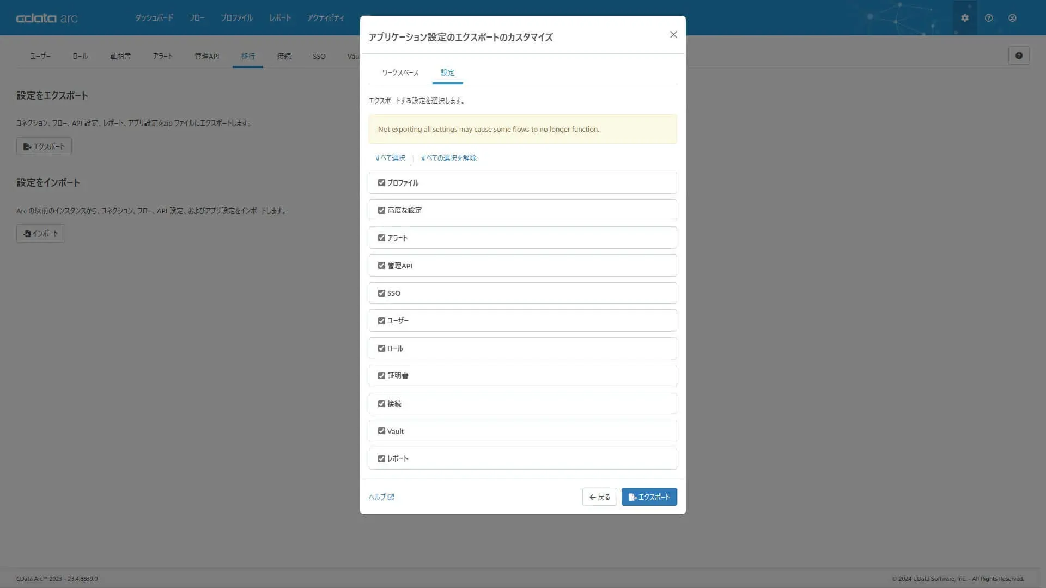Viewport: 1046px width, 588px height.
Task: Click the blue エクスポート button in dialog
Action: pyautogui.click(x=649, y=497)
